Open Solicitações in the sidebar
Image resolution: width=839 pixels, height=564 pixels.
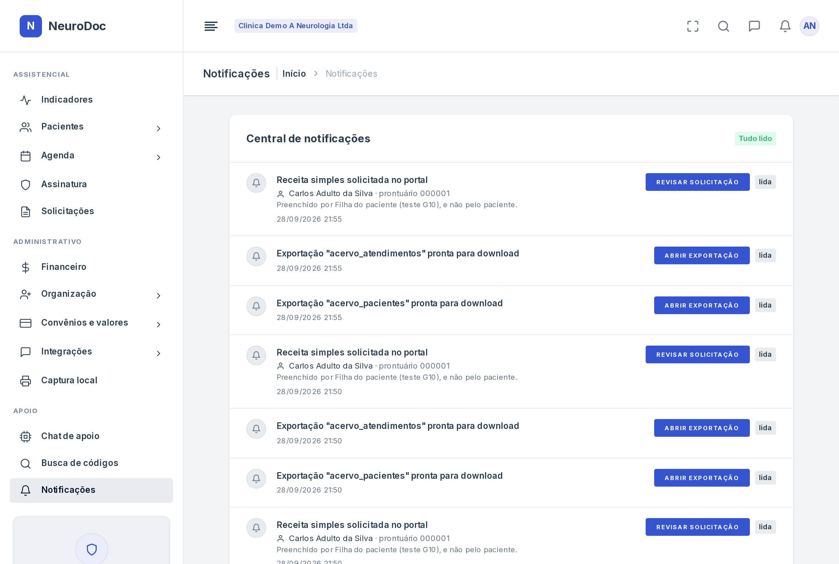click(91, 211)
